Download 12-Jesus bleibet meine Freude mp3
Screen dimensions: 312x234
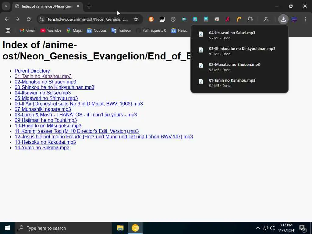tap(104, 137)
